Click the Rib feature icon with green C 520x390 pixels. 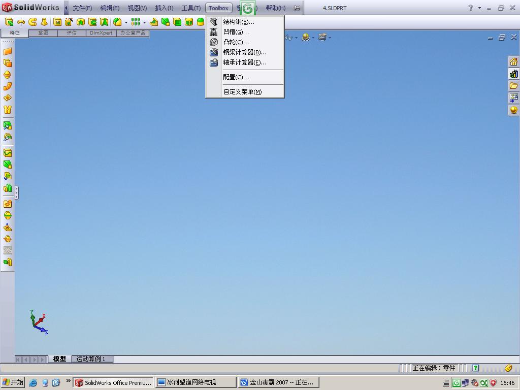coord(92,22)
